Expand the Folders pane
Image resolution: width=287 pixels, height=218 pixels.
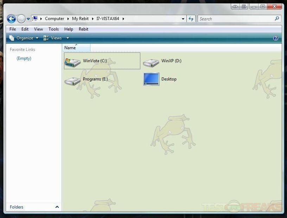coord(57,207)
